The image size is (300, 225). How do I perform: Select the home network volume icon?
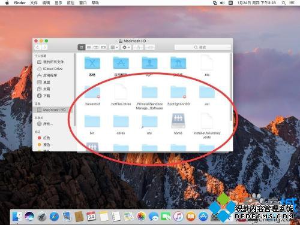click(x=178, y=121)
